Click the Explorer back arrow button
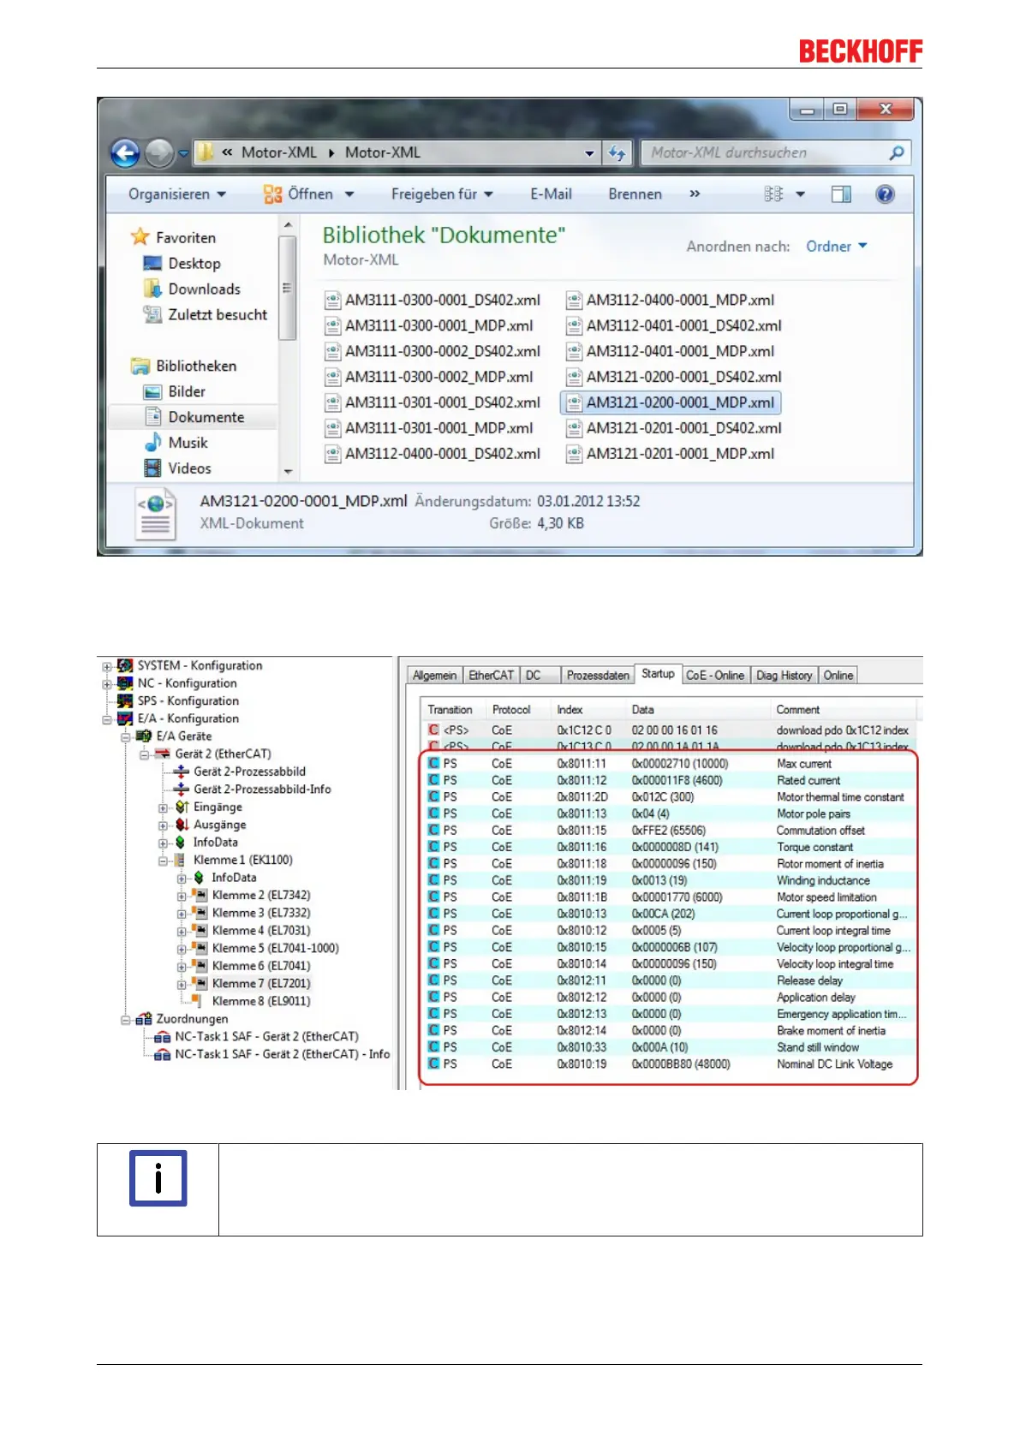This screenshot has width=1020, height=1442. (x=125, y=153)
